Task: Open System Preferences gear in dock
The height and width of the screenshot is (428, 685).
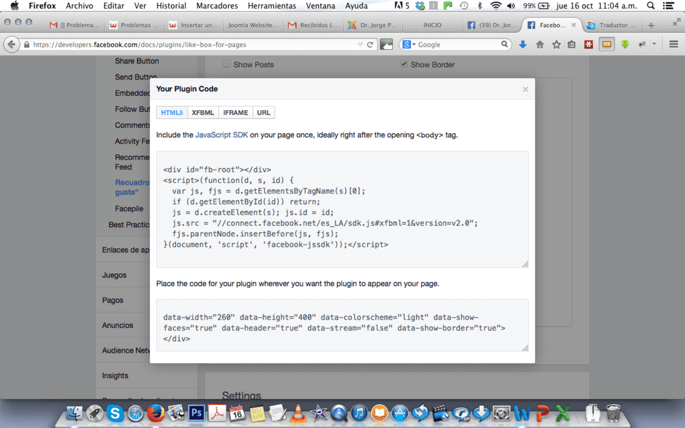Action: pyautogui.click(x=501, y=412)
